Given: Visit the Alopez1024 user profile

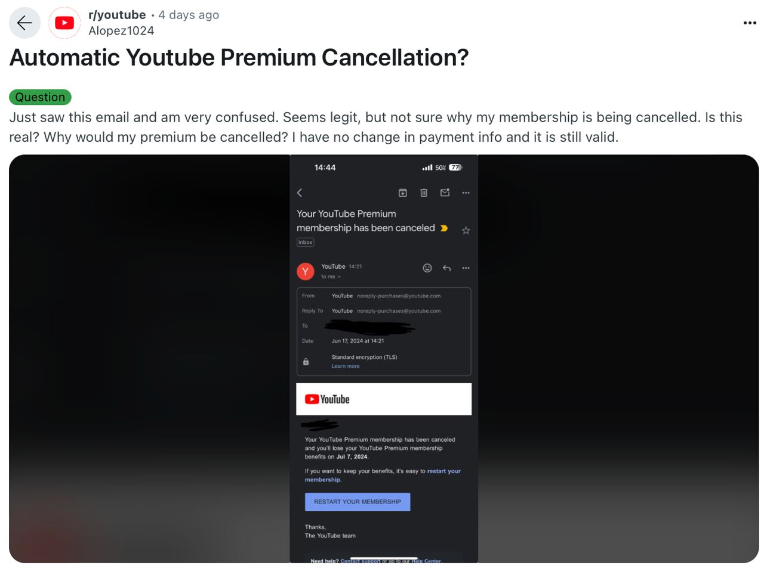Looking at the screenshot, I should click(121, 31).
